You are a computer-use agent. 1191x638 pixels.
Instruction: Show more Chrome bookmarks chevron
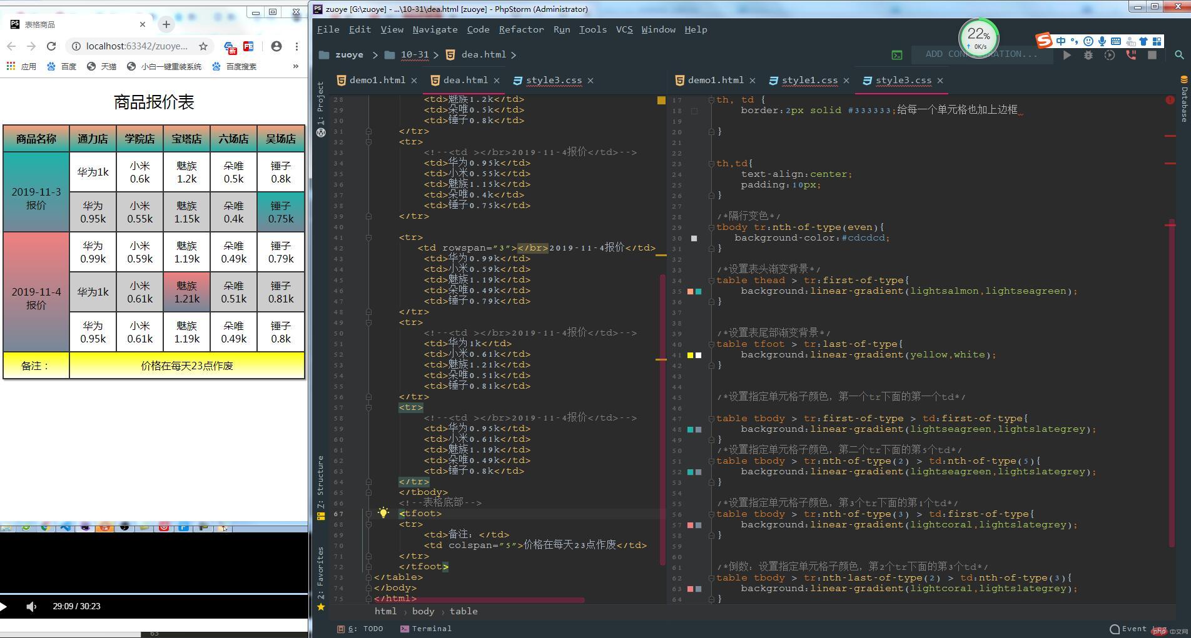[296, 66]
